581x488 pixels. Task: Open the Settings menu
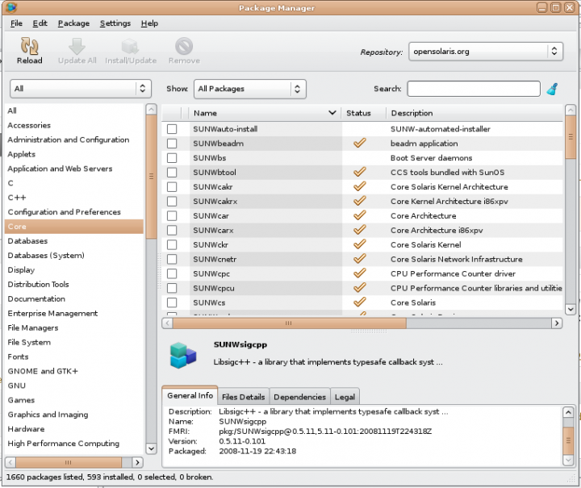coord(115,23)
